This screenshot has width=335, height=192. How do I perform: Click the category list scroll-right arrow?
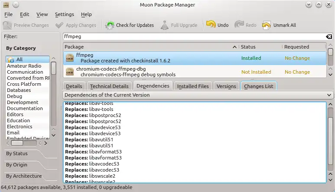46,143
